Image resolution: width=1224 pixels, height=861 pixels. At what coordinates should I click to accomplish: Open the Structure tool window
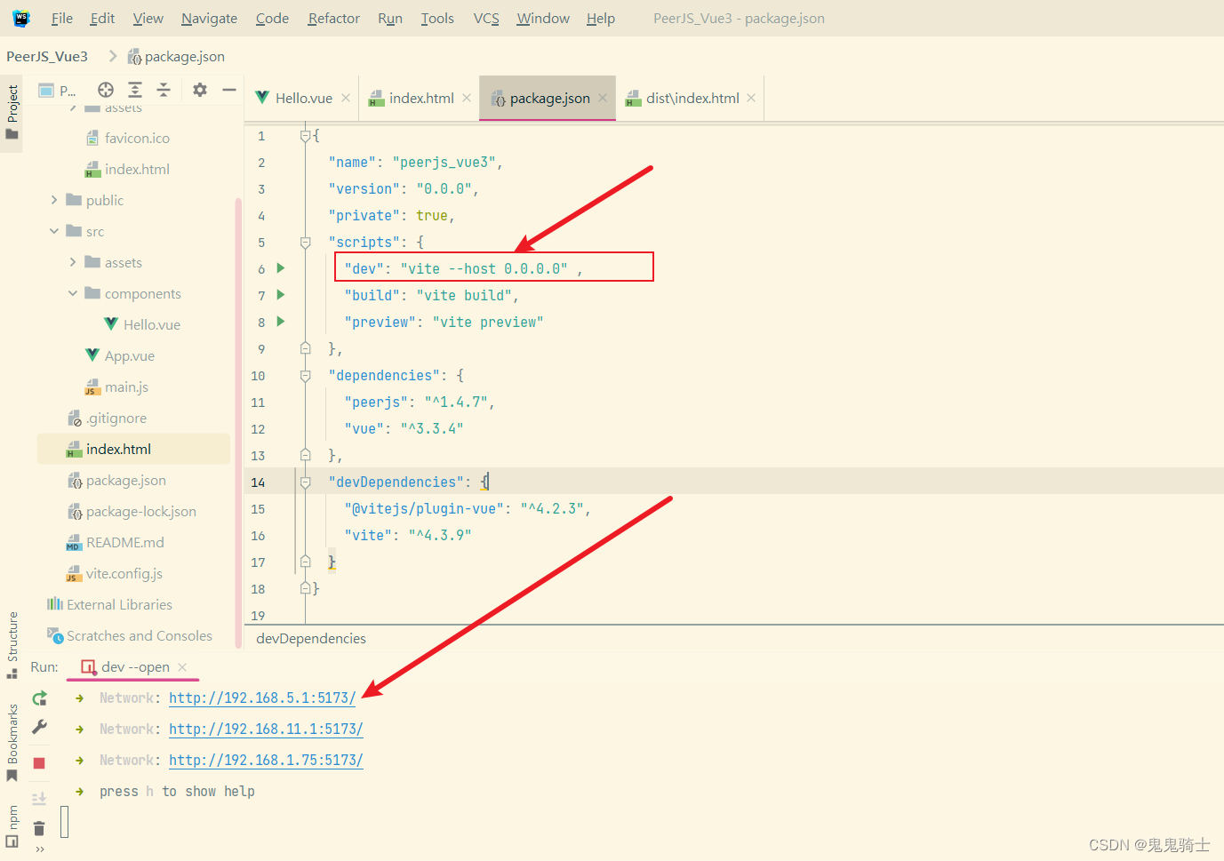[x=12, y=645]
